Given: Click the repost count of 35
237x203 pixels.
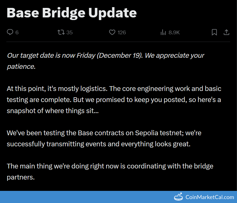Looking at the screenshot, I should tap(70, 32).
